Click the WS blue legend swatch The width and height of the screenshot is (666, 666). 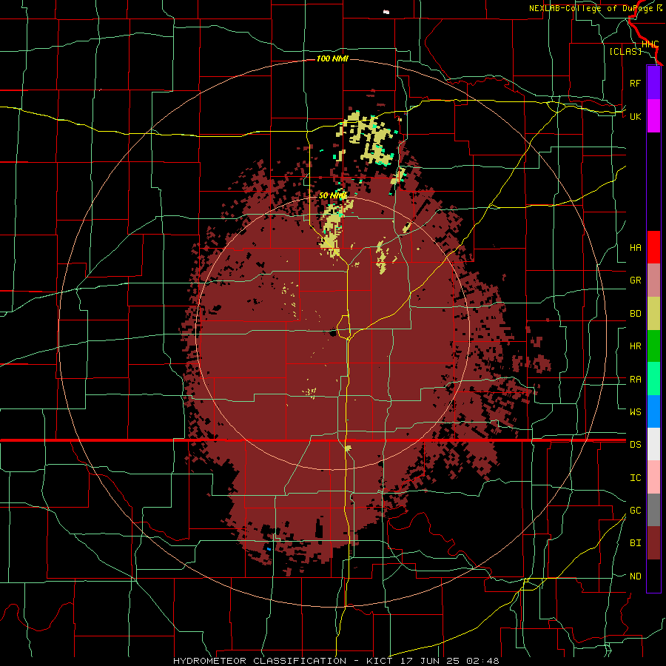[x=653, y=411]
